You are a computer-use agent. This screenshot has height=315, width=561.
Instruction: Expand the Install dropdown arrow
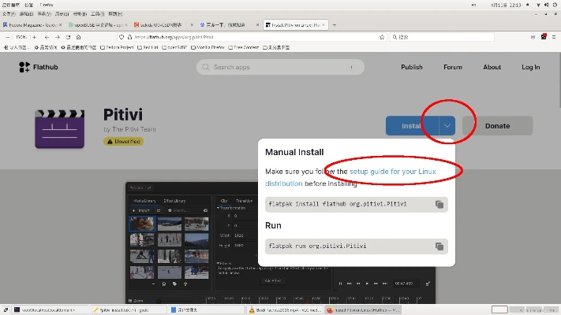[447, 126]
